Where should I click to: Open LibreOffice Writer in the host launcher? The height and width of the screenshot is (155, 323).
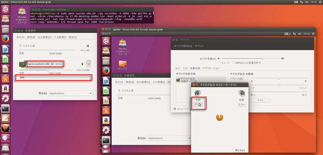point(5,49)
